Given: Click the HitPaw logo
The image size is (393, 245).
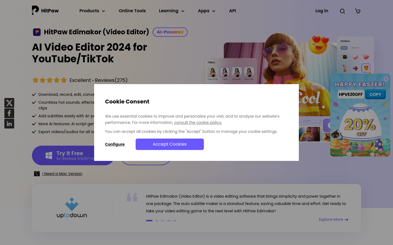Looking at the screenshot, I should pyautogui.click(x=45, y=10).
